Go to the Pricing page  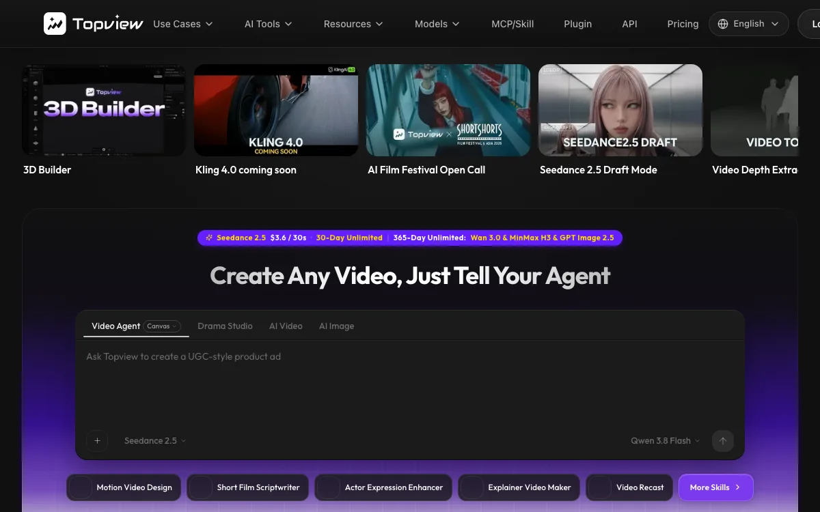tap(683, 24)
